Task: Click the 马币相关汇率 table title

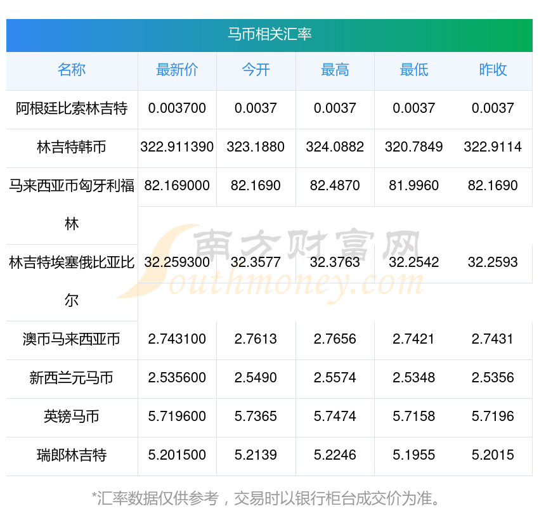Action: pyautogui.click(x=269, y=34)
